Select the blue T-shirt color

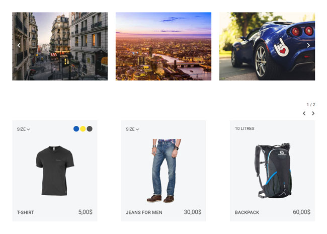76,129
